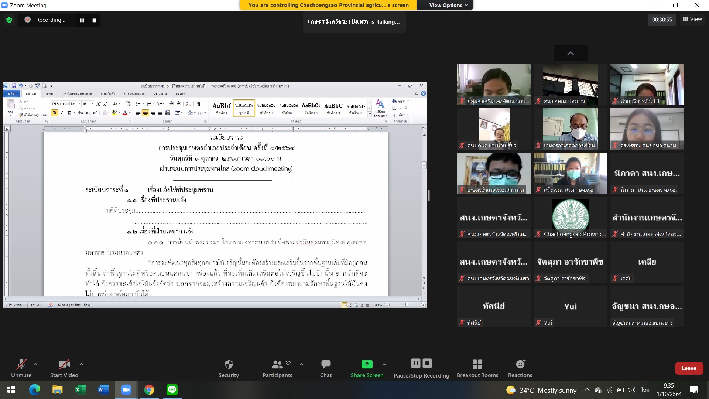
Task: Expand audio options arrow beside Unmute
Action: pos(36,364)
